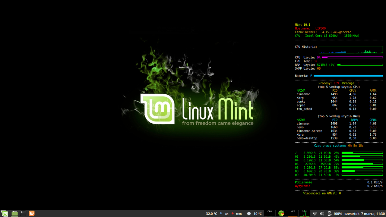Click the '(top 5 według użycia CPU)' heading

point(339,87)
